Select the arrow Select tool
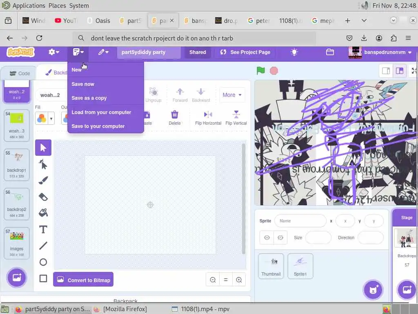This screenshot has width=418, height=314. coord(43,148)
